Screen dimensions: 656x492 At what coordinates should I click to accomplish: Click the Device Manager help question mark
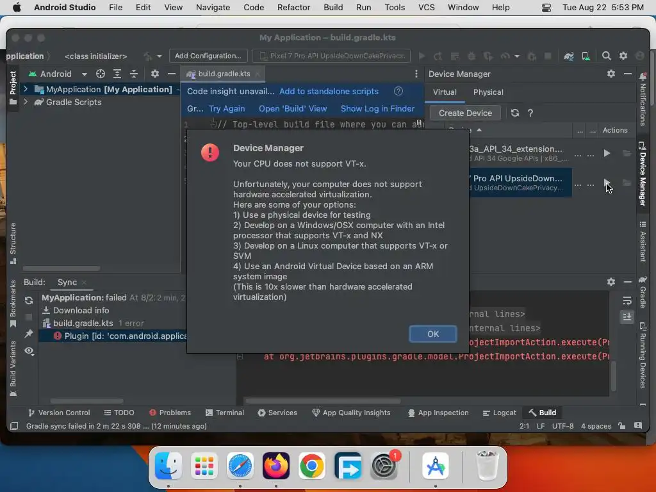(x=530, y=113)
